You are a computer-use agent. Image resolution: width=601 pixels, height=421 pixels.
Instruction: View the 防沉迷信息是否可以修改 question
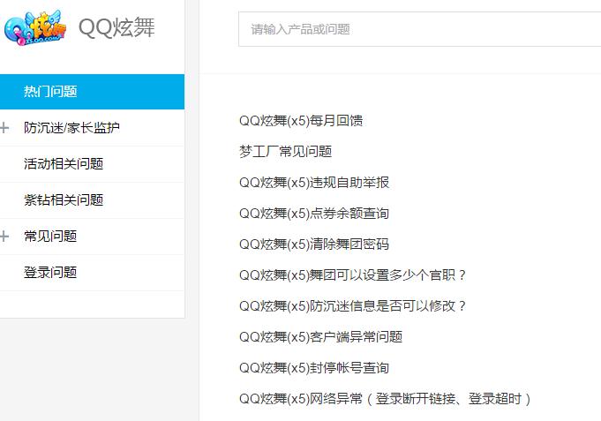click(353, 306)
